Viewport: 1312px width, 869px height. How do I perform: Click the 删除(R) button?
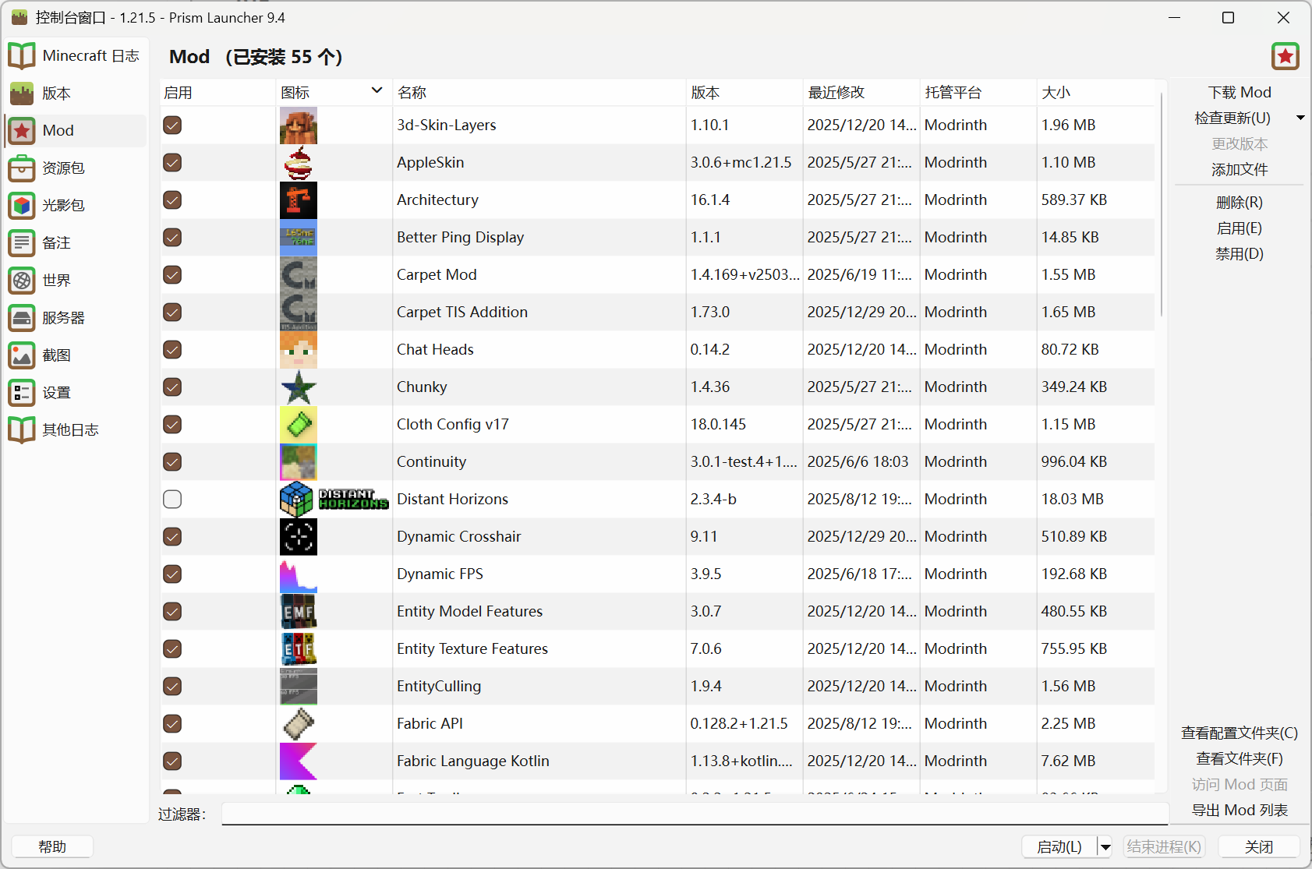[x=1240, y=203]
